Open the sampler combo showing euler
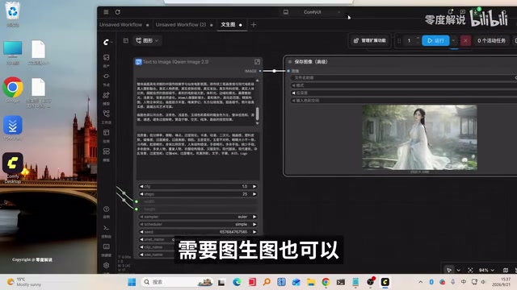This screenshot has width=517, height=290. [197, 217]
